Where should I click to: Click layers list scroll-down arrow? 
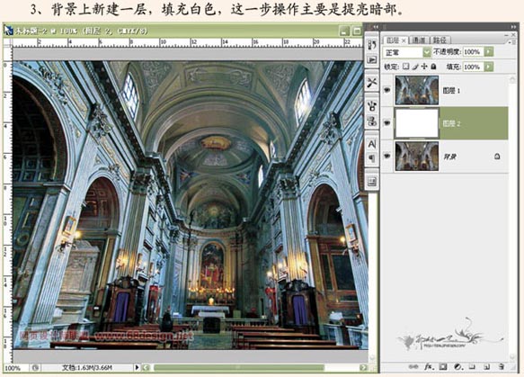(512, 357)
